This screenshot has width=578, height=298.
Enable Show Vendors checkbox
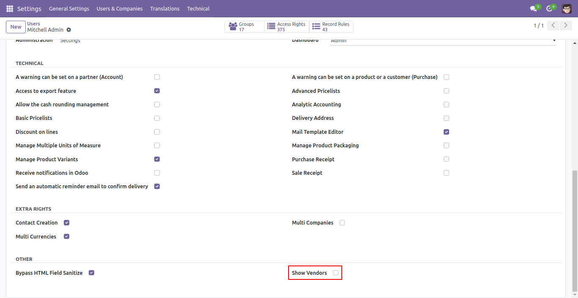pyautogui.click(x=335, y=273)
